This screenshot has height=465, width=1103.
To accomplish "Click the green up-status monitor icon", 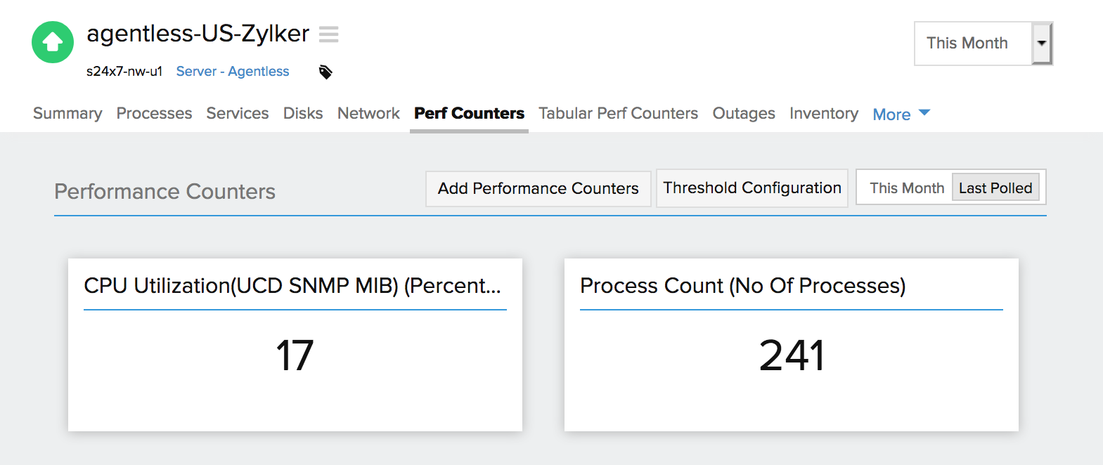I will pos(53,42).
